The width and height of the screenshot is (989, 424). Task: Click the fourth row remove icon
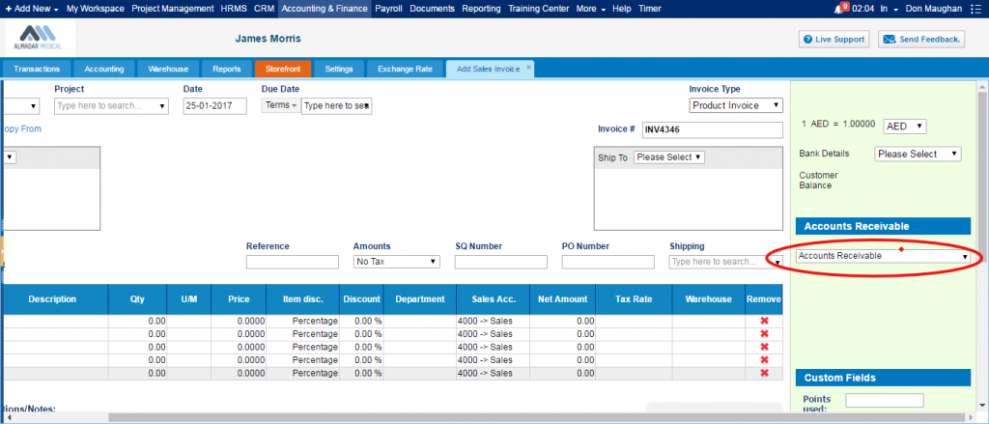click(x=764, y=360)
